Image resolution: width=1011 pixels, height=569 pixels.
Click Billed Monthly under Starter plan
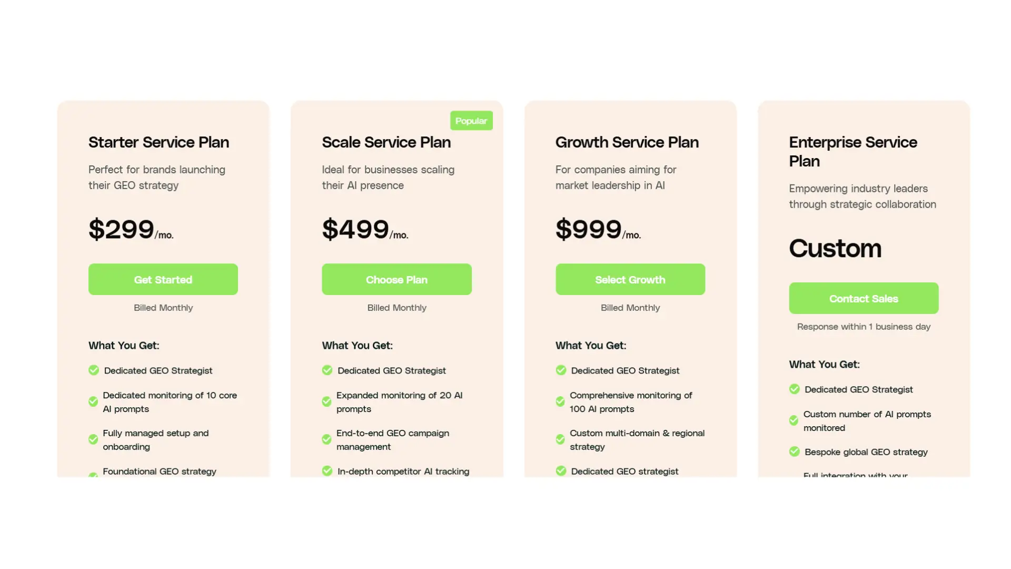[x=163, y=307]
